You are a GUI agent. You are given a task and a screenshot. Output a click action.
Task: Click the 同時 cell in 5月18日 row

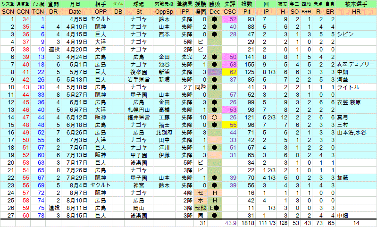point(201,87)
